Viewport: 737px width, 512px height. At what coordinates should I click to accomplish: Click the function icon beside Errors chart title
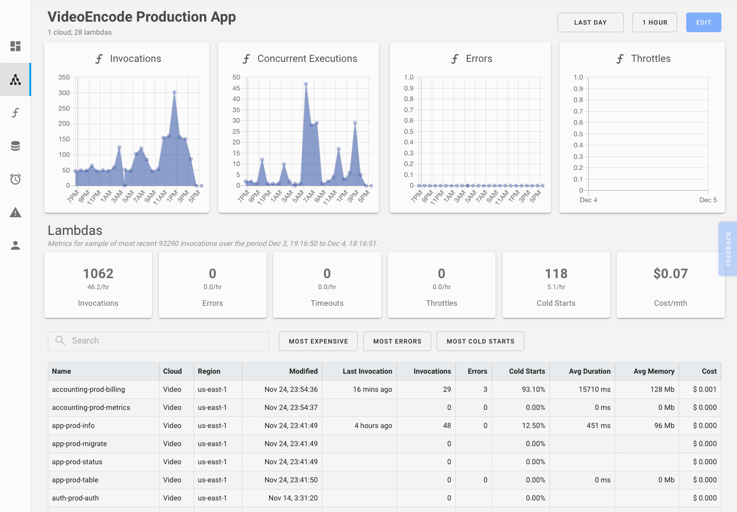click(x=455, y=59)
